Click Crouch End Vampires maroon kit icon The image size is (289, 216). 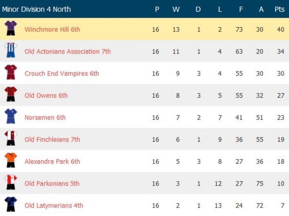pos(10,73)
